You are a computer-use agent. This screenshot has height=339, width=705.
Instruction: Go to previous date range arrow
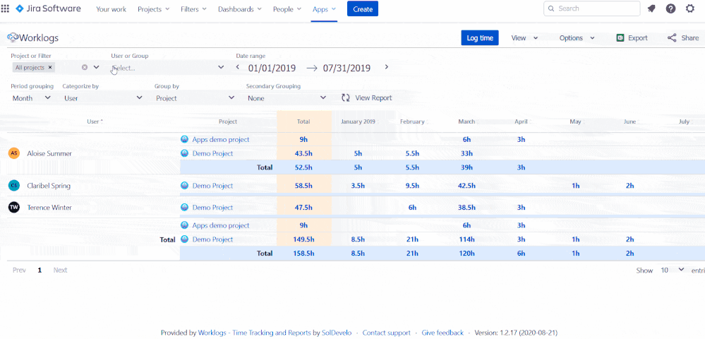tap(238, 68)
